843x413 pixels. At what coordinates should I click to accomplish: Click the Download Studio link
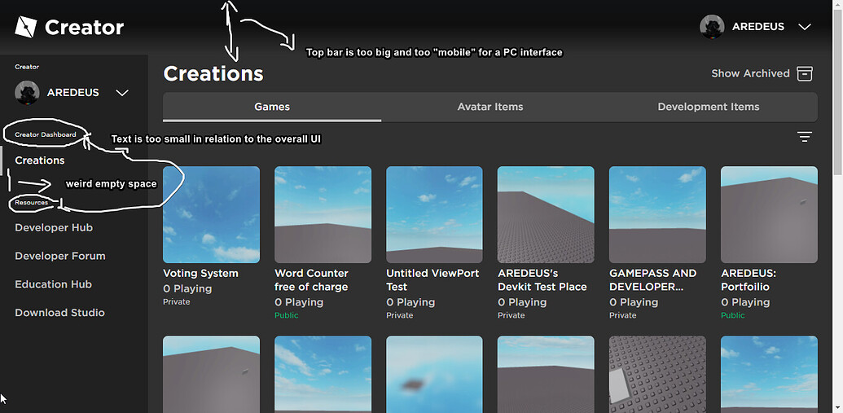click(x=59, y=313)
